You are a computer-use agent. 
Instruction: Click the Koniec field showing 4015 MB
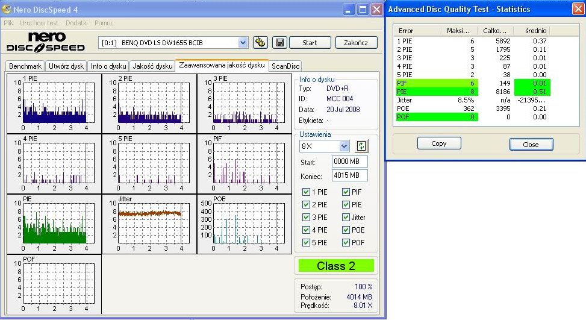click(x=349, y=175)
